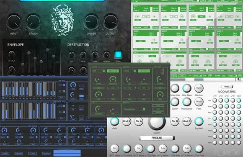Click the MOD knob in Destruction section
243x157 pixels.
83,55
